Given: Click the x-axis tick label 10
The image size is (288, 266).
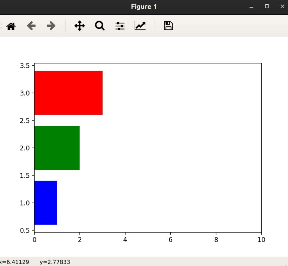Looking at the screenshot, I should point(261,238).
